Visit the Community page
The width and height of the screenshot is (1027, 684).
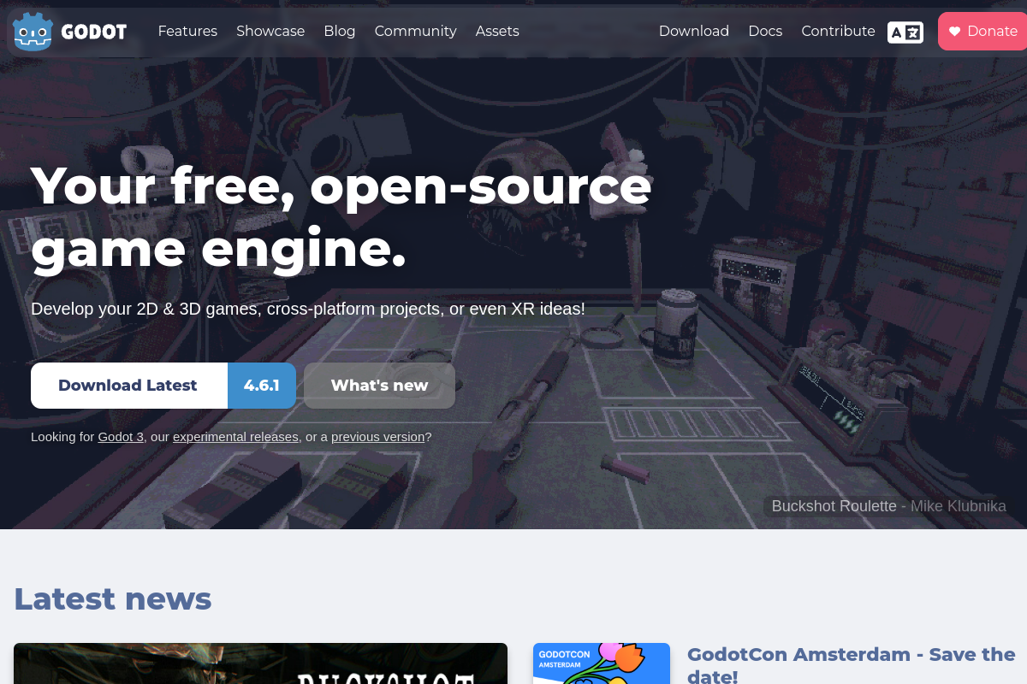[x=415, y=31]
